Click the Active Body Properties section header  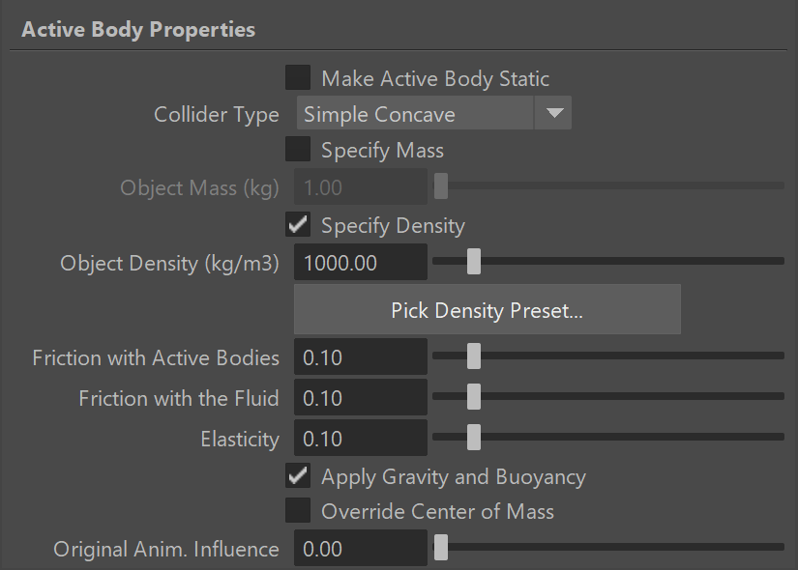[138, 30]
